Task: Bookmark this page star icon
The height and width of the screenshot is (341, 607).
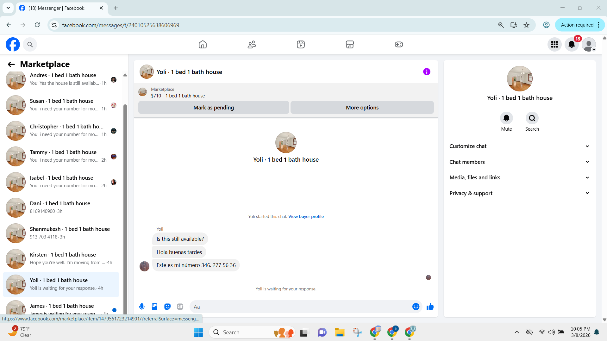Action: click(x=526, y=25)
